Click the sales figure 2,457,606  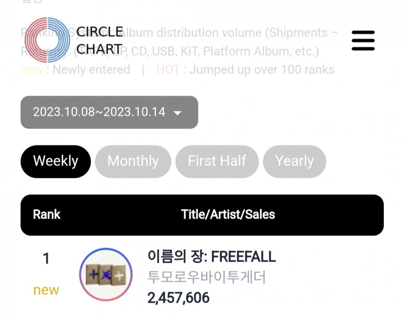(x=178, y=298)
